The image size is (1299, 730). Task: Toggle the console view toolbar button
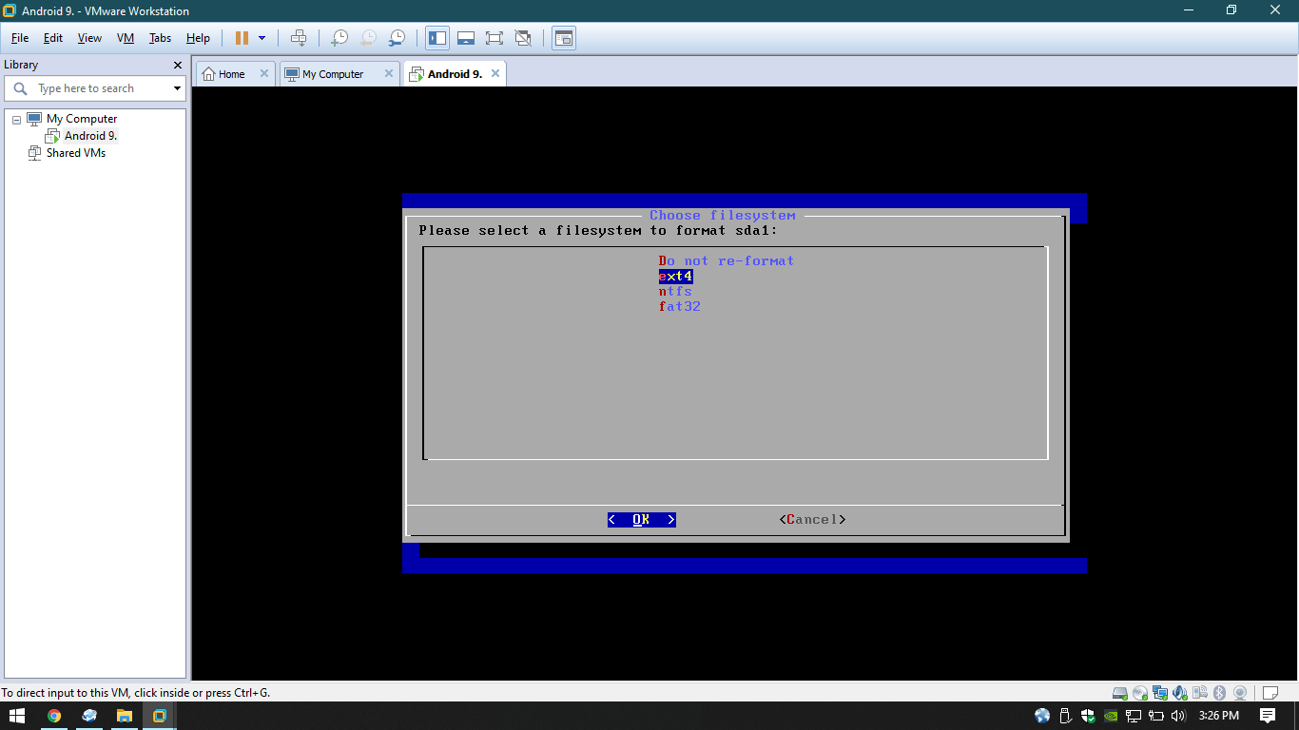[564, 38]
